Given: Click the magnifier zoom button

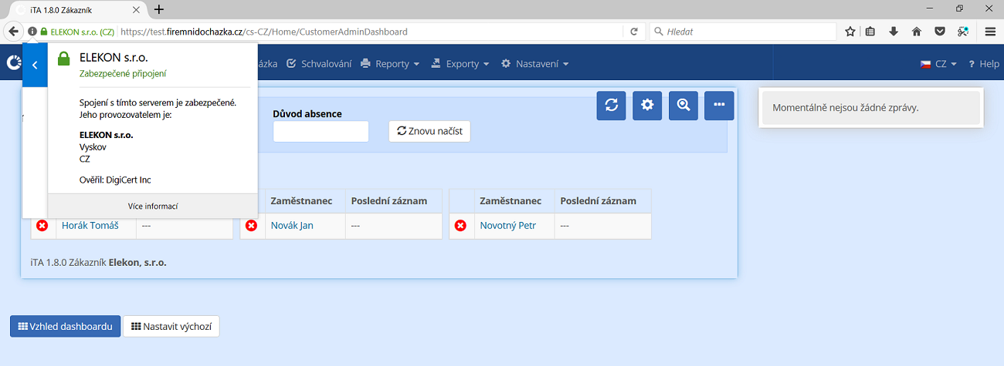Looking at the screenshot, I should pos(683,106).
